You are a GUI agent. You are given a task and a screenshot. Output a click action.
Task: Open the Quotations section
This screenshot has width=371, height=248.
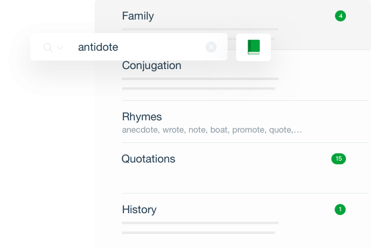tap(148, 159)
